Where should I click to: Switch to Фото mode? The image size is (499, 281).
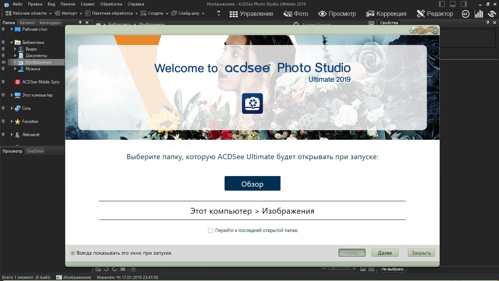click(296, 14)
